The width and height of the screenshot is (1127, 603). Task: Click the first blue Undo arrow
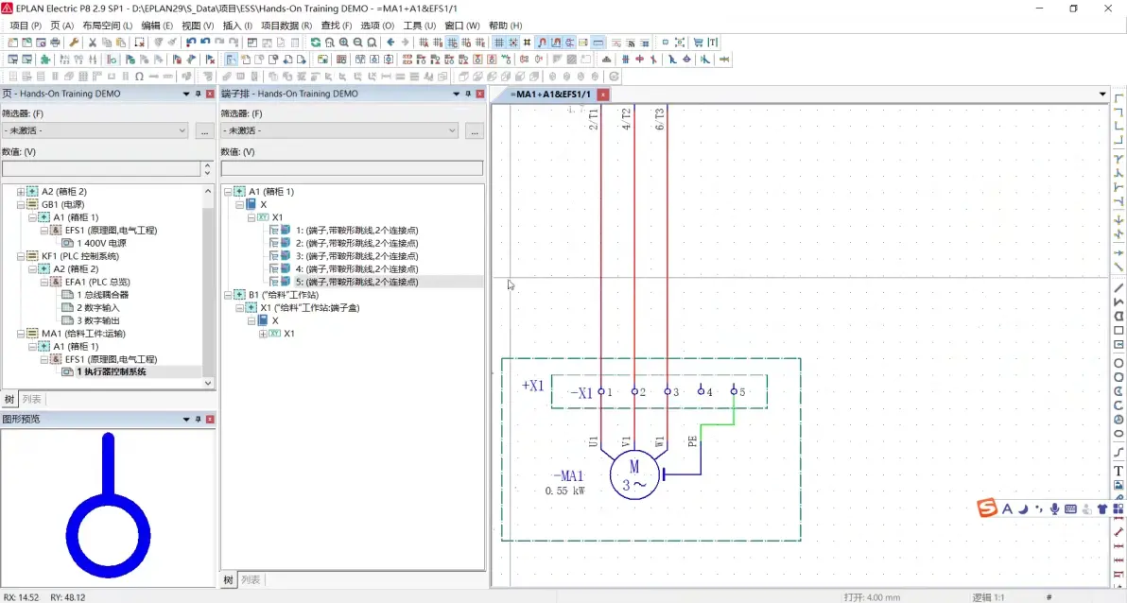(190, 43)
